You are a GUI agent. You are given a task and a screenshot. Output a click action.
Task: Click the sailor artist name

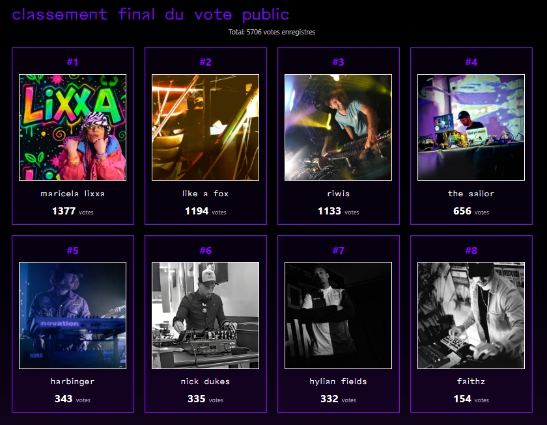[x=471, y=194]
